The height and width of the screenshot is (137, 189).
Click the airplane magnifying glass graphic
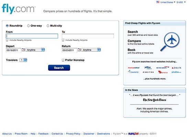click(170, 41)
